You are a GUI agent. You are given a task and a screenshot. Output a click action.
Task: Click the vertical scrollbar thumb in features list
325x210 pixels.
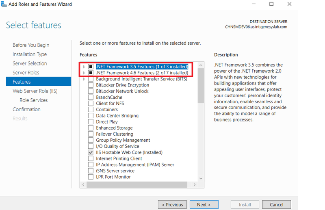[201, 86]
